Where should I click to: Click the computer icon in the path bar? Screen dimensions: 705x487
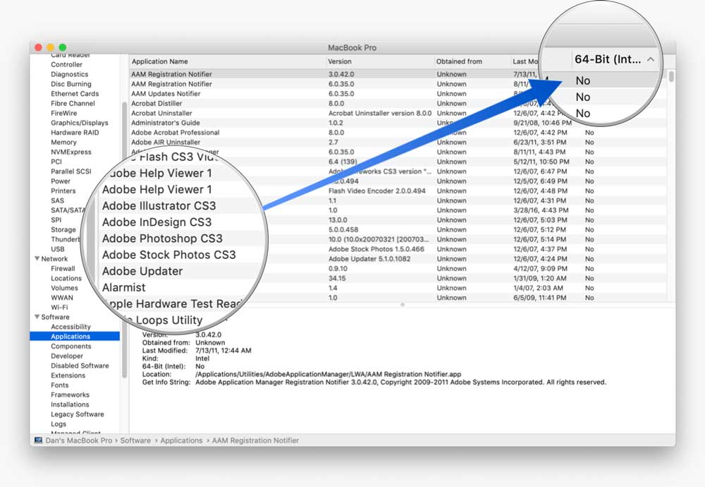point(37,440)
